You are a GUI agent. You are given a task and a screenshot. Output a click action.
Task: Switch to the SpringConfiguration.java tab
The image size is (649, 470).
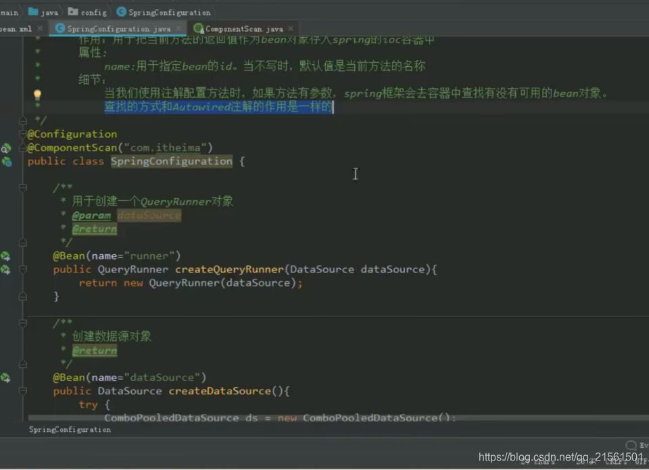pos(118,28)
